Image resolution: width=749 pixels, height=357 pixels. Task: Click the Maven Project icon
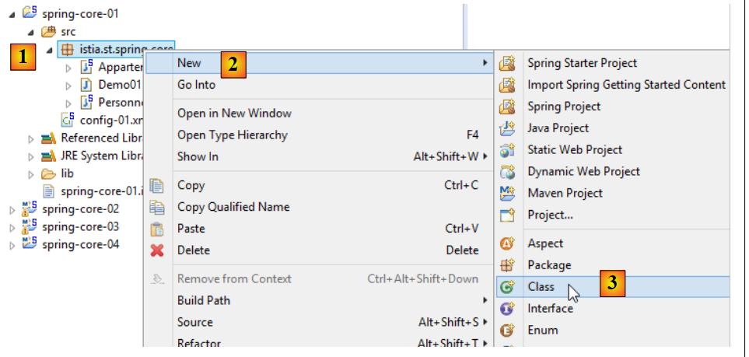pos(508,193)
